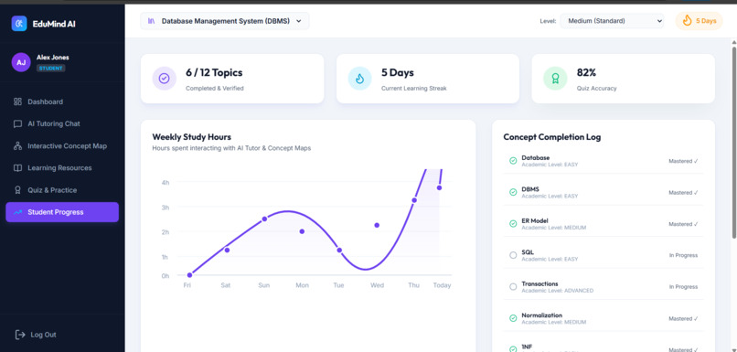Image resolution: width=737 pixels, height=352 pixels.
Task: Click the 82% quiz accuracy value
Action: pos(586,72)
